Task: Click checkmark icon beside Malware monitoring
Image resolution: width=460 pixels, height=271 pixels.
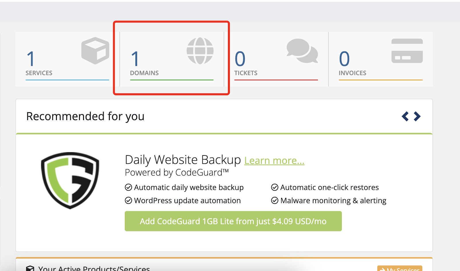Action: pyautogui.click(x=275, y=201)
